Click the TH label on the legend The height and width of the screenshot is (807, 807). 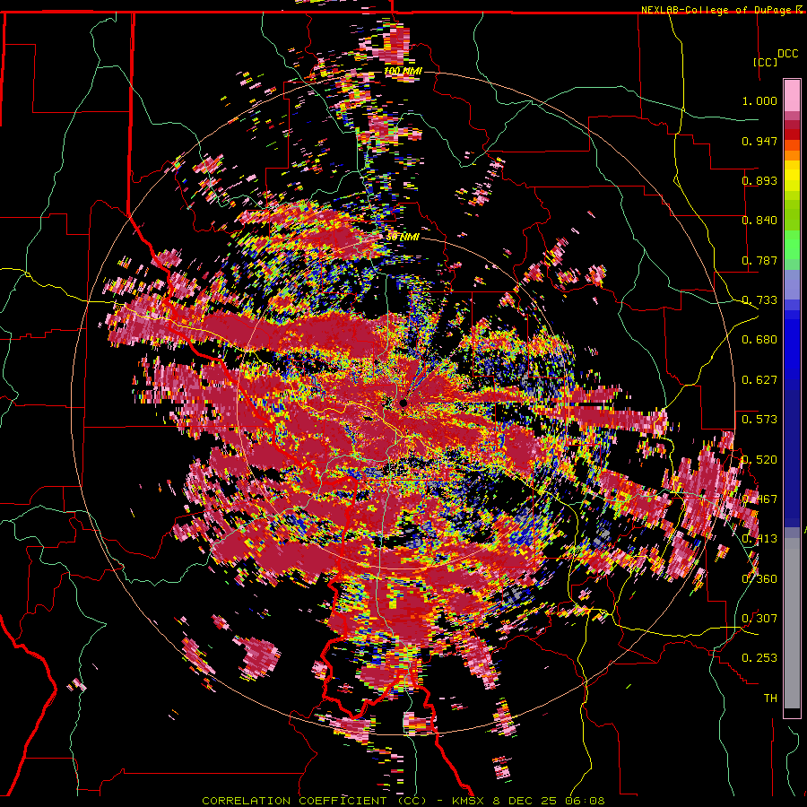(x=770, y=699)
